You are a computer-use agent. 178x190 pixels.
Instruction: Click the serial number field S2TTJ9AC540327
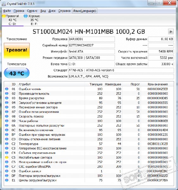pos(91,45)
